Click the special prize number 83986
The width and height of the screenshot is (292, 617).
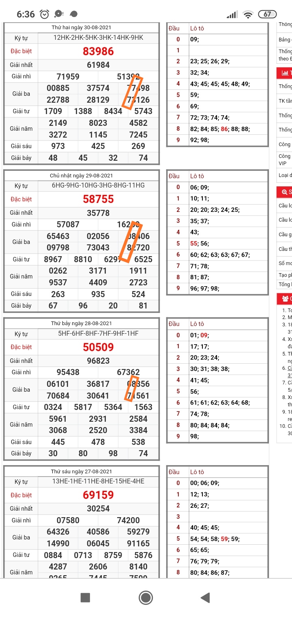pos(98,52)
